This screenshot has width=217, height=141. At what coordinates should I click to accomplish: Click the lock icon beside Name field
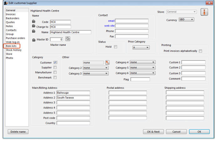click(34, 32)
